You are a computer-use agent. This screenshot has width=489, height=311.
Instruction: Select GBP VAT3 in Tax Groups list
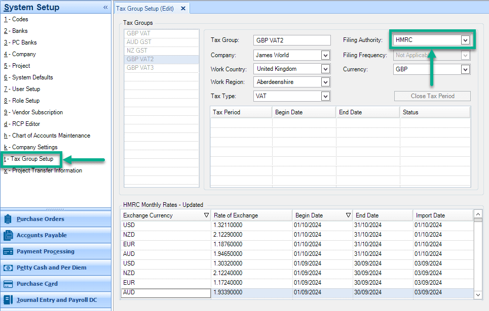pos(162,68)
